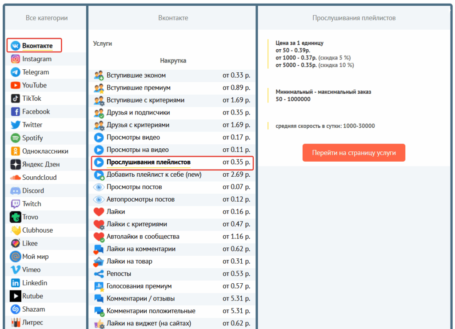Choose Друзья и подписчики service

pos(138,113)
